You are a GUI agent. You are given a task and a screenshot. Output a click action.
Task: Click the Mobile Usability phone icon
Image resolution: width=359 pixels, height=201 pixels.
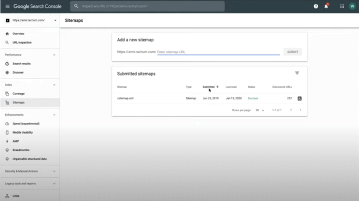pyautogui.click(x=7, y=132)
